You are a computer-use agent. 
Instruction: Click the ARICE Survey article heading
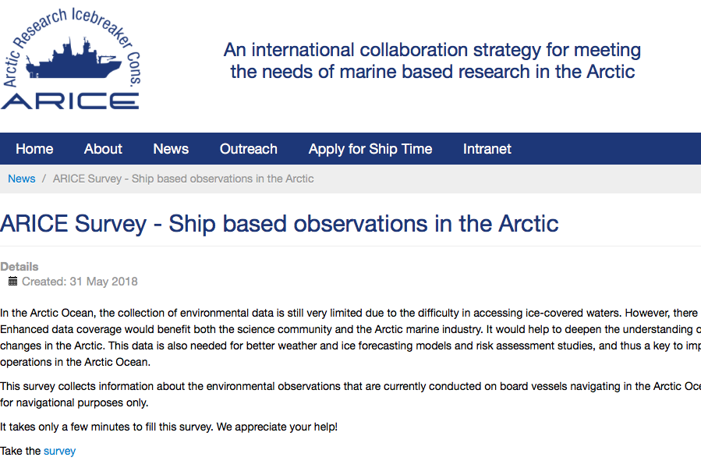point(279,223)
